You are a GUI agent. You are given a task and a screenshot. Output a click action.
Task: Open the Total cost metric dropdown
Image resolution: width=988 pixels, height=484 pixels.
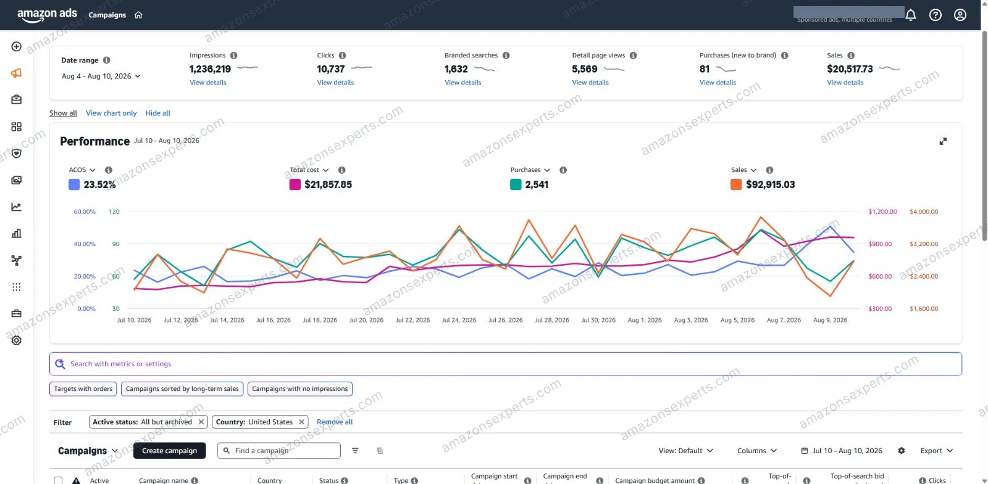(x=309, y=170)
